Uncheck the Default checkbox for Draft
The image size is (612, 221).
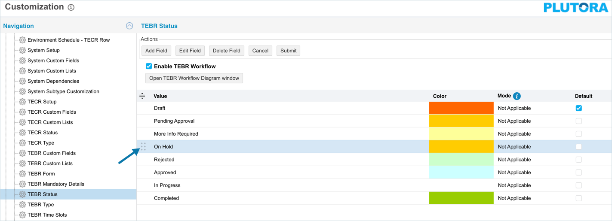click(x=578, y=108)
